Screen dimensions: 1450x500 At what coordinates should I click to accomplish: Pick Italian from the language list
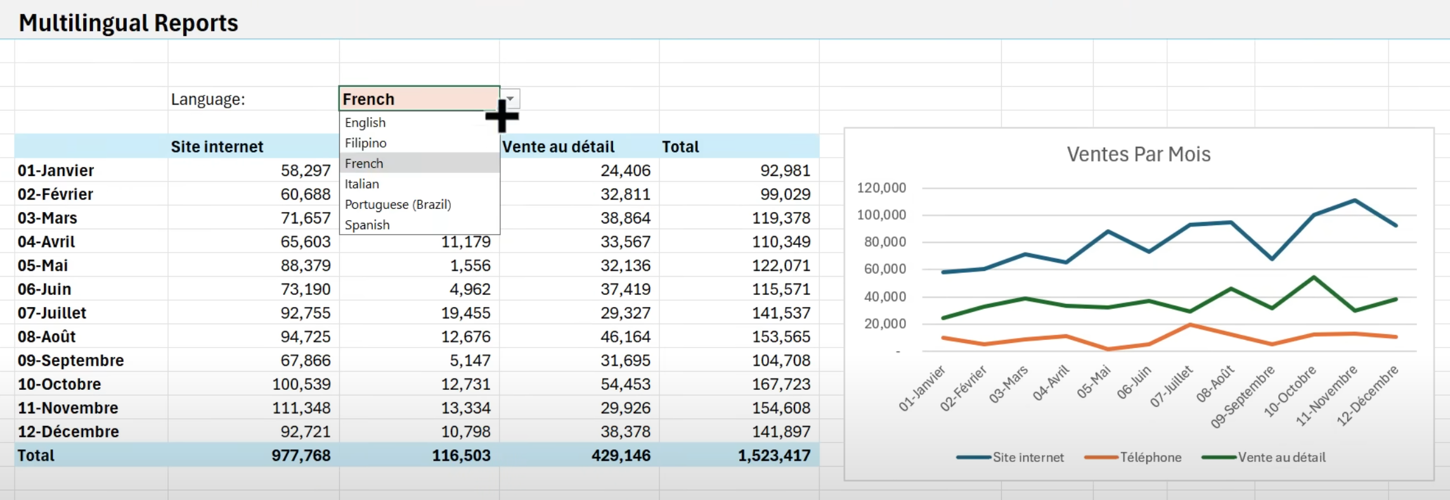tap(362, 184)
